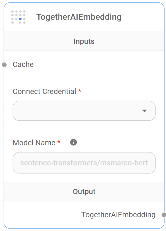
Task: Click the required asterisk beside Connect Credential
Action: pos(79,91)
